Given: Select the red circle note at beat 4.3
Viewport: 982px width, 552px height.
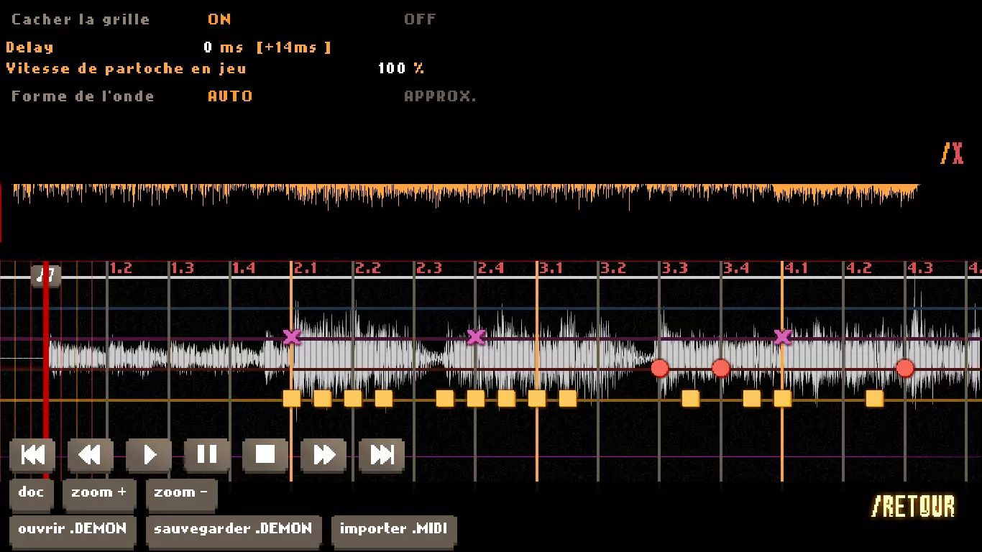Looking at the screenshot, I should [x=905, y=369].
